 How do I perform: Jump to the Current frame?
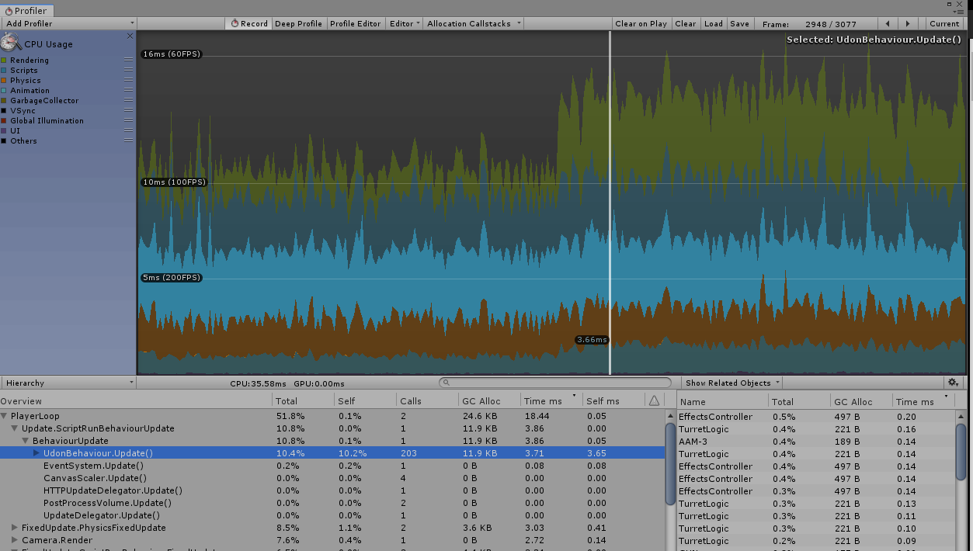(944, 23)
